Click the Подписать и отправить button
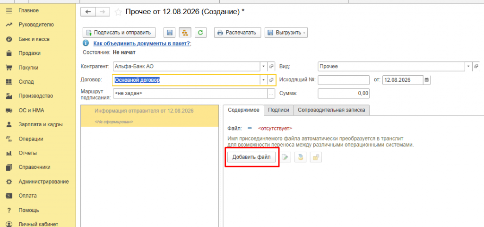Viewport: 484px width, 227px height. pos(119,33)
